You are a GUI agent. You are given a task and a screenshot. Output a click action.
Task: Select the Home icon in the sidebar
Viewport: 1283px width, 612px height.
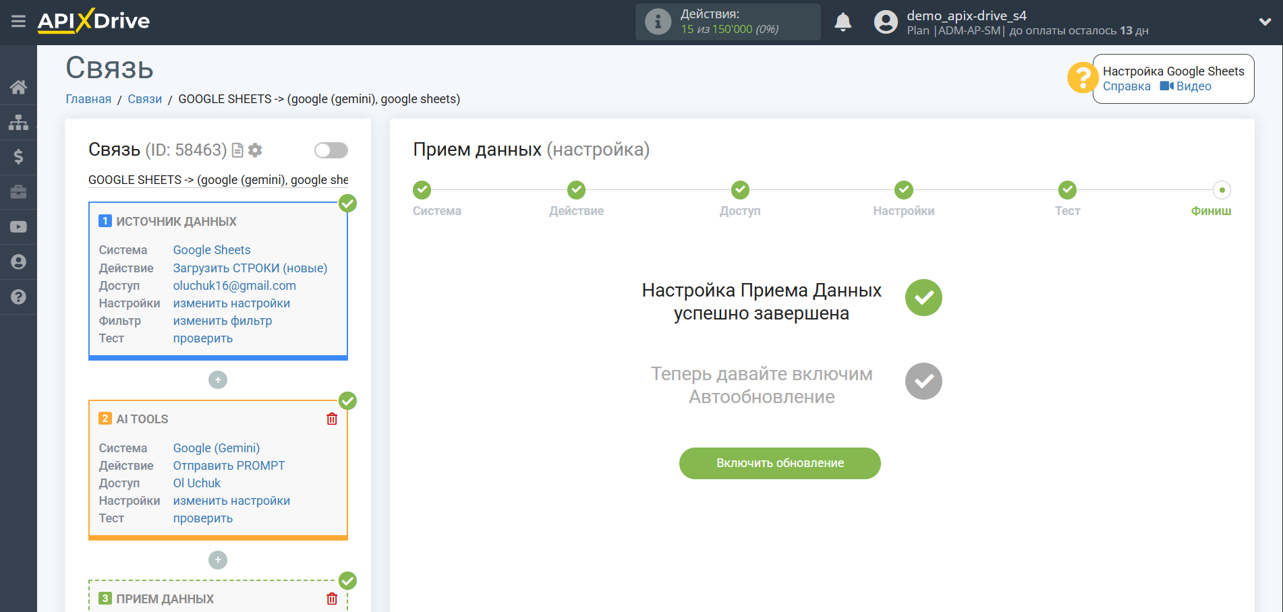point(18,86)
